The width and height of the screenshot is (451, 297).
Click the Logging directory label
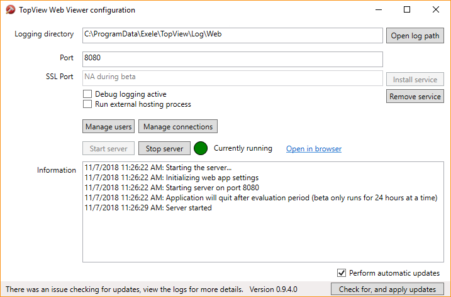pos(44,34)
